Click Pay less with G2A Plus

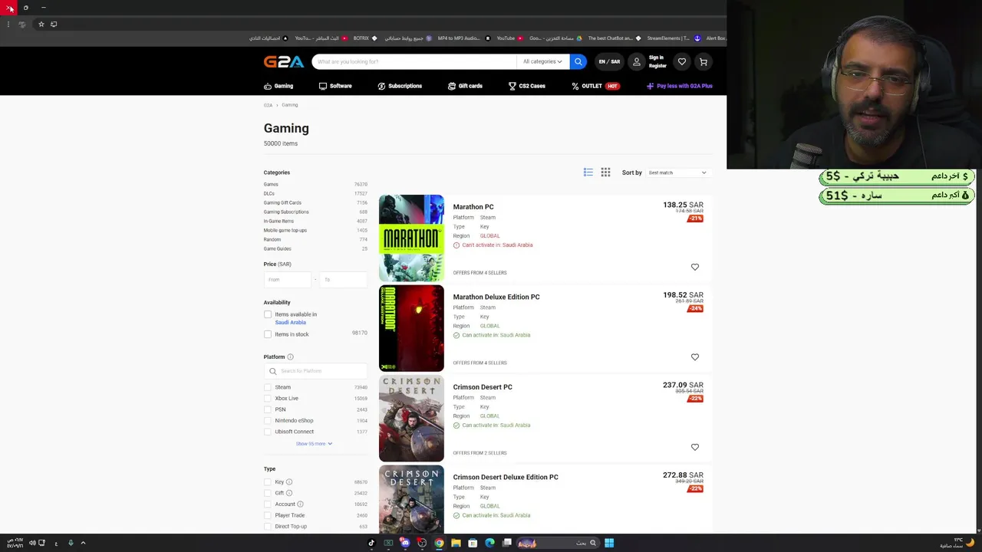click(680, 86)
